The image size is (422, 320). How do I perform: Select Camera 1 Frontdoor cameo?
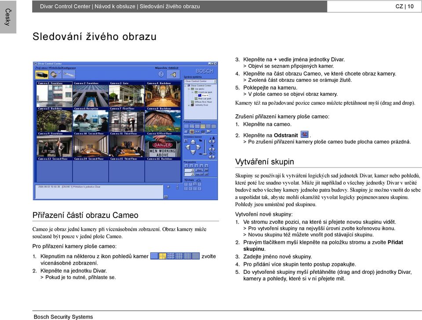pyautogui.click(x=55, y=95)
